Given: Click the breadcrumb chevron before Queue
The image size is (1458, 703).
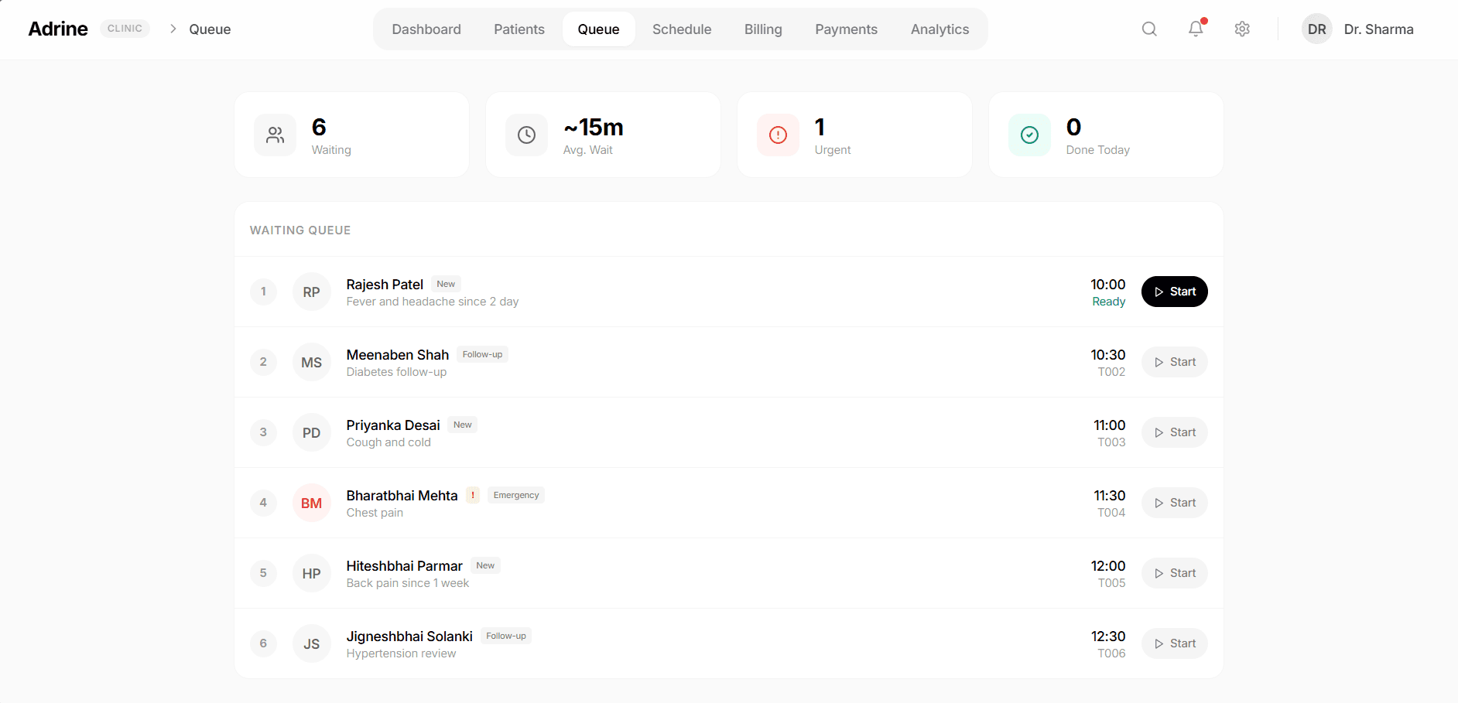Looking at the screenshot, I should (173, 29).
